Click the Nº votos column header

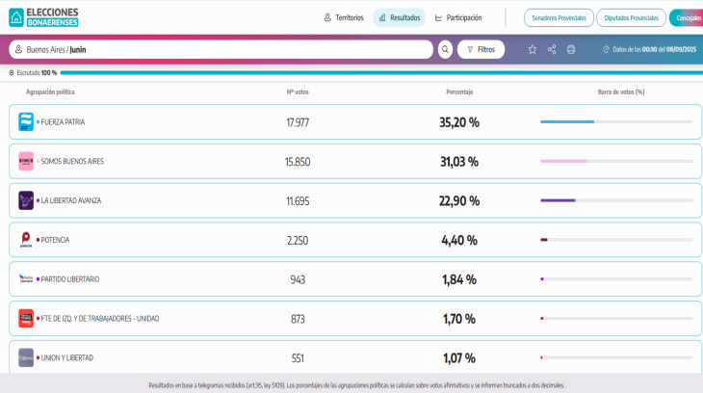point(298,92)
